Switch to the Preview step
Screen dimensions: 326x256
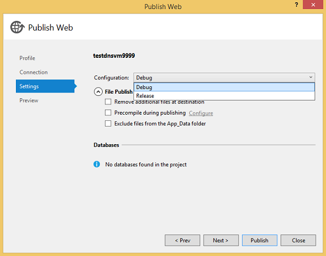(x=29, y=100)
